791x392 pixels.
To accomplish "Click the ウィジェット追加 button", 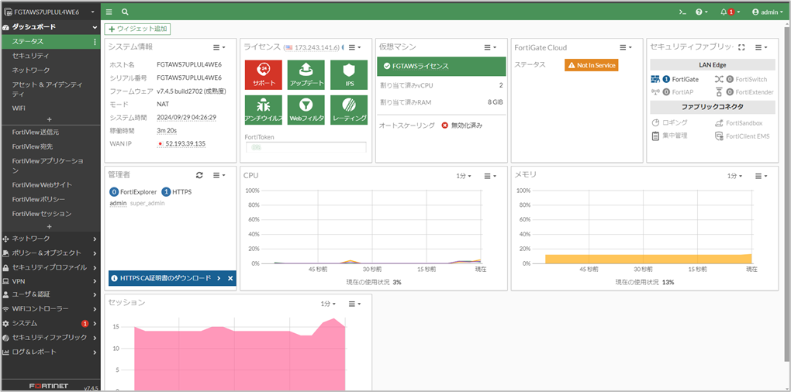I will [x=138, y=29].
